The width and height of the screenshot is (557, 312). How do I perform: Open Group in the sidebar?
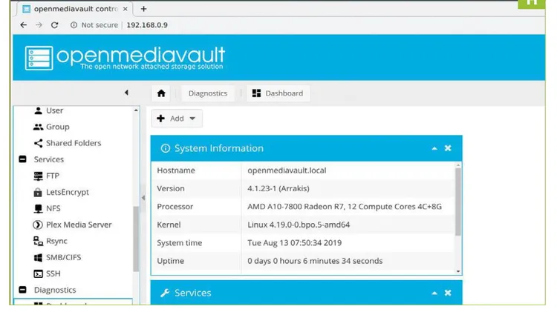(x=57, y=127)
